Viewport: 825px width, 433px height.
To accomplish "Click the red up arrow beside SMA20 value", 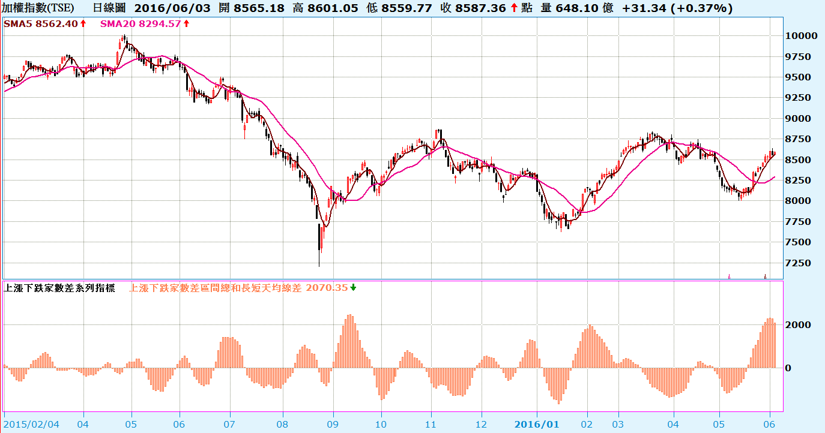I will pyautogui.click(x=186, y=23).
